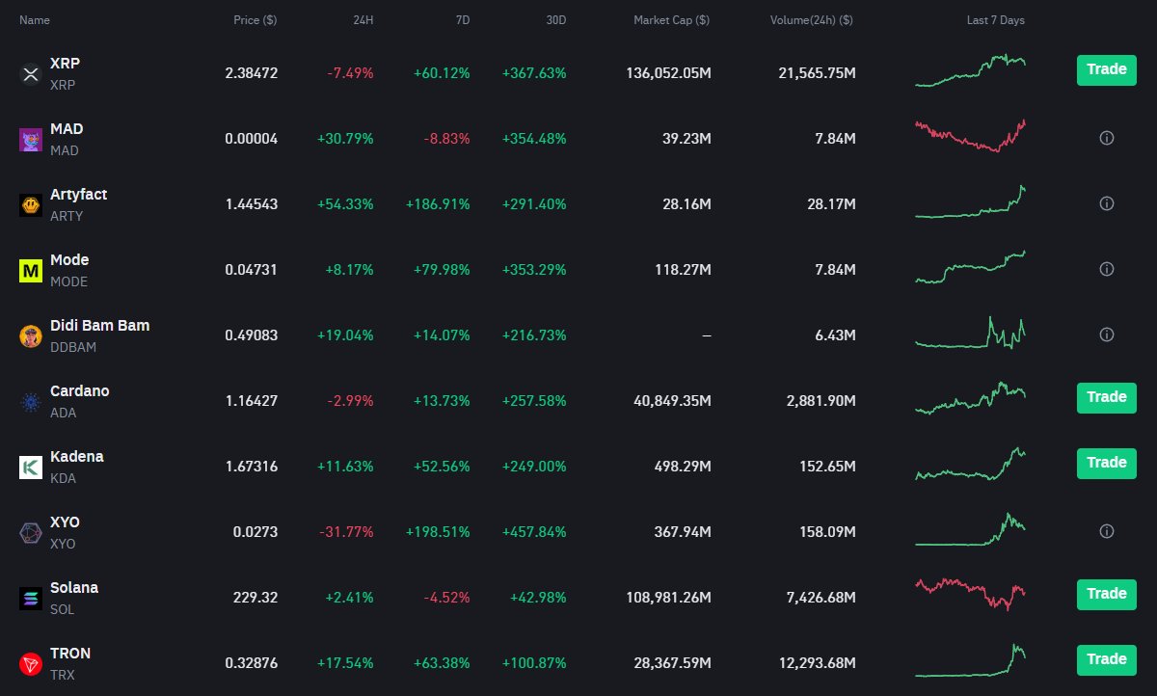The image size is (1157, 696).
Task: Sort by the Volume(24h) ($) header
Action: tap(812, 20)
